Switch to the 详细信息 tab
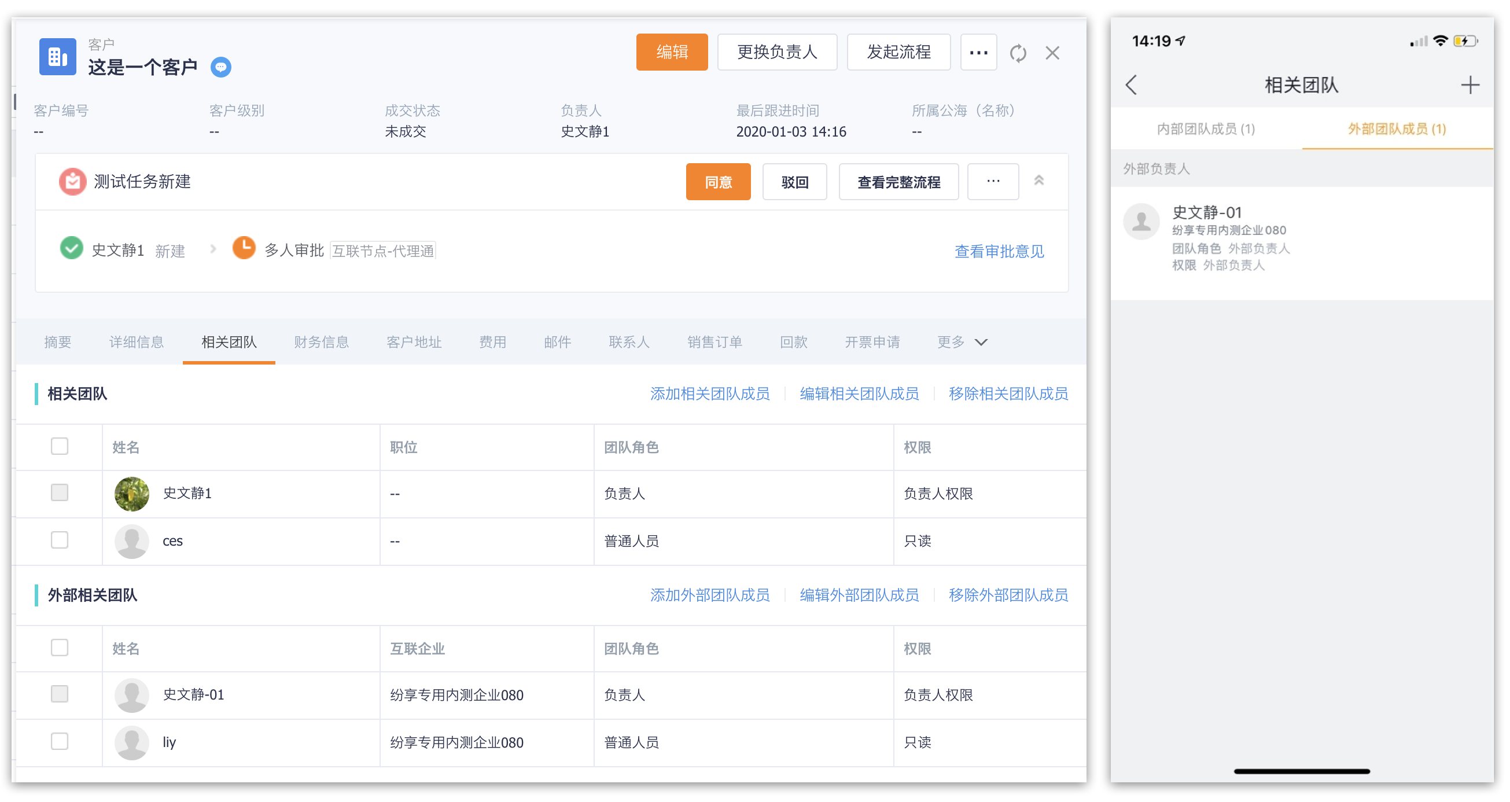Viewport: 1510px width, 802px height. 136,343
